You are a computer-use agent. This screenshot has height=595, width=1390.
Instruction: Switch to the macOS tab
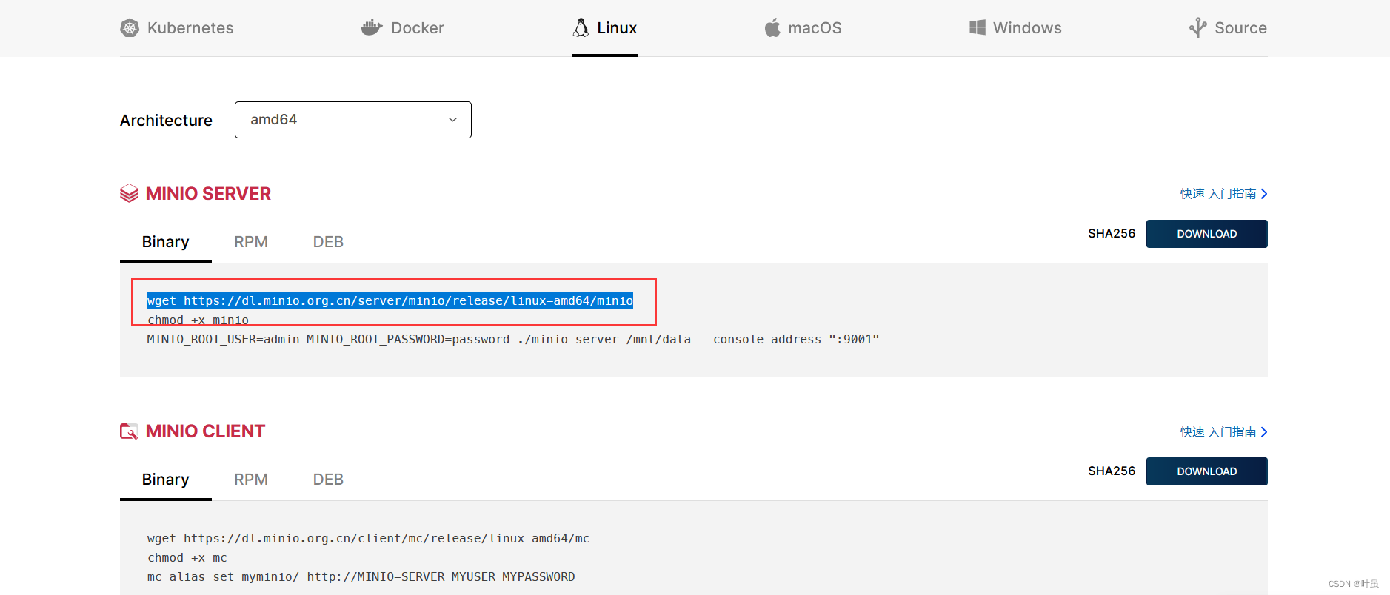[803, 28]
